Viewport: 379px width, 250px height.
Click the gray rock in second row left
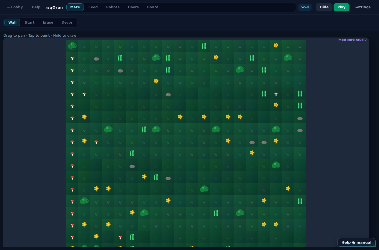(96, 59)
